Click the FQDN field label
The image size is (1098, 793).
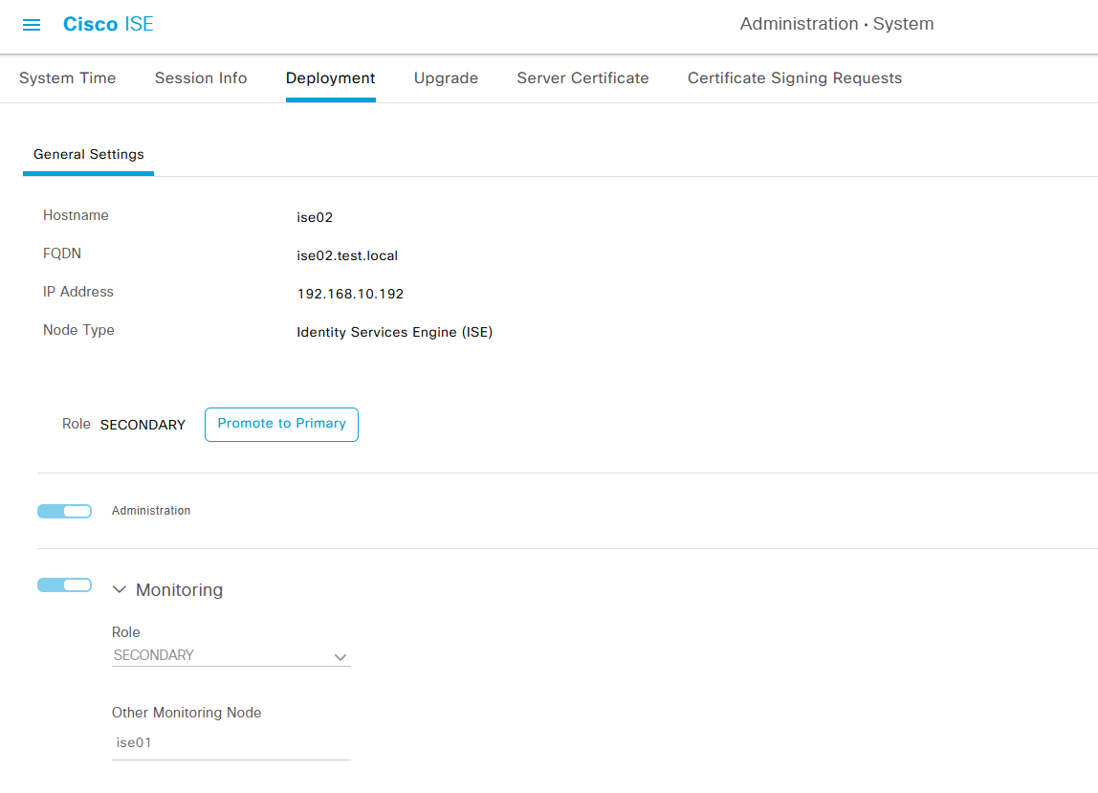pyautogui.click(x=61, y=253)
